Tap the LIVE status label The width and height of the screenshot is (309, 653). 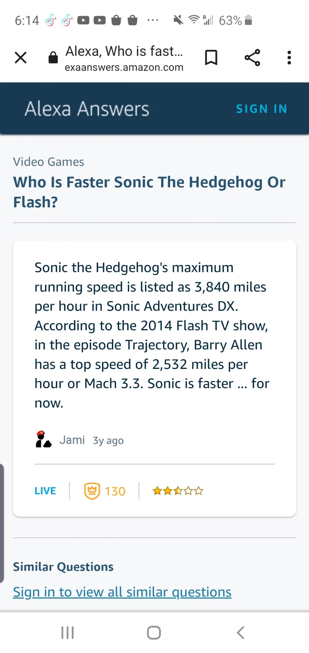click(x=45, y=491)
